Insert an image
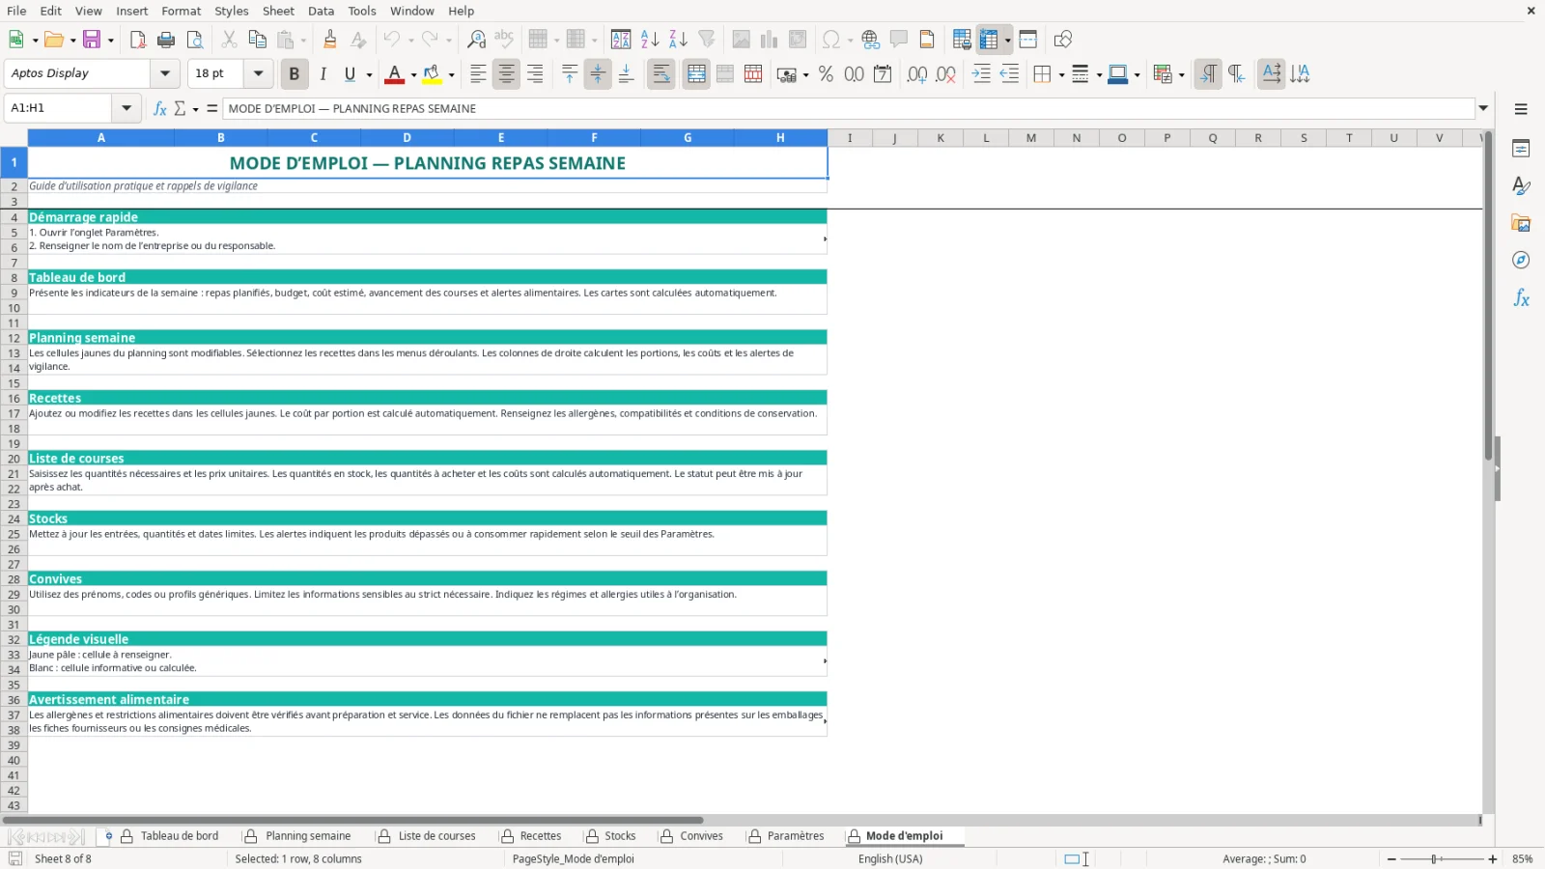This screenshot has width=1545, height=869. 741,40
